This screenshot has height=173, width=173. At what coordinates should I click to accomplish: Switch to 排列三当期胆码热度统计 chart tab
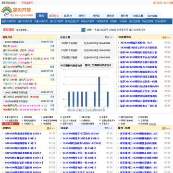click(98, 65)
